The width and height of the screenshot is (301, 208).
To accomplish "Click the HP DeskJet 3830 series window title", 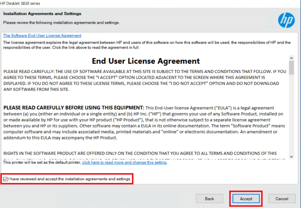I will tap(20, 3).
